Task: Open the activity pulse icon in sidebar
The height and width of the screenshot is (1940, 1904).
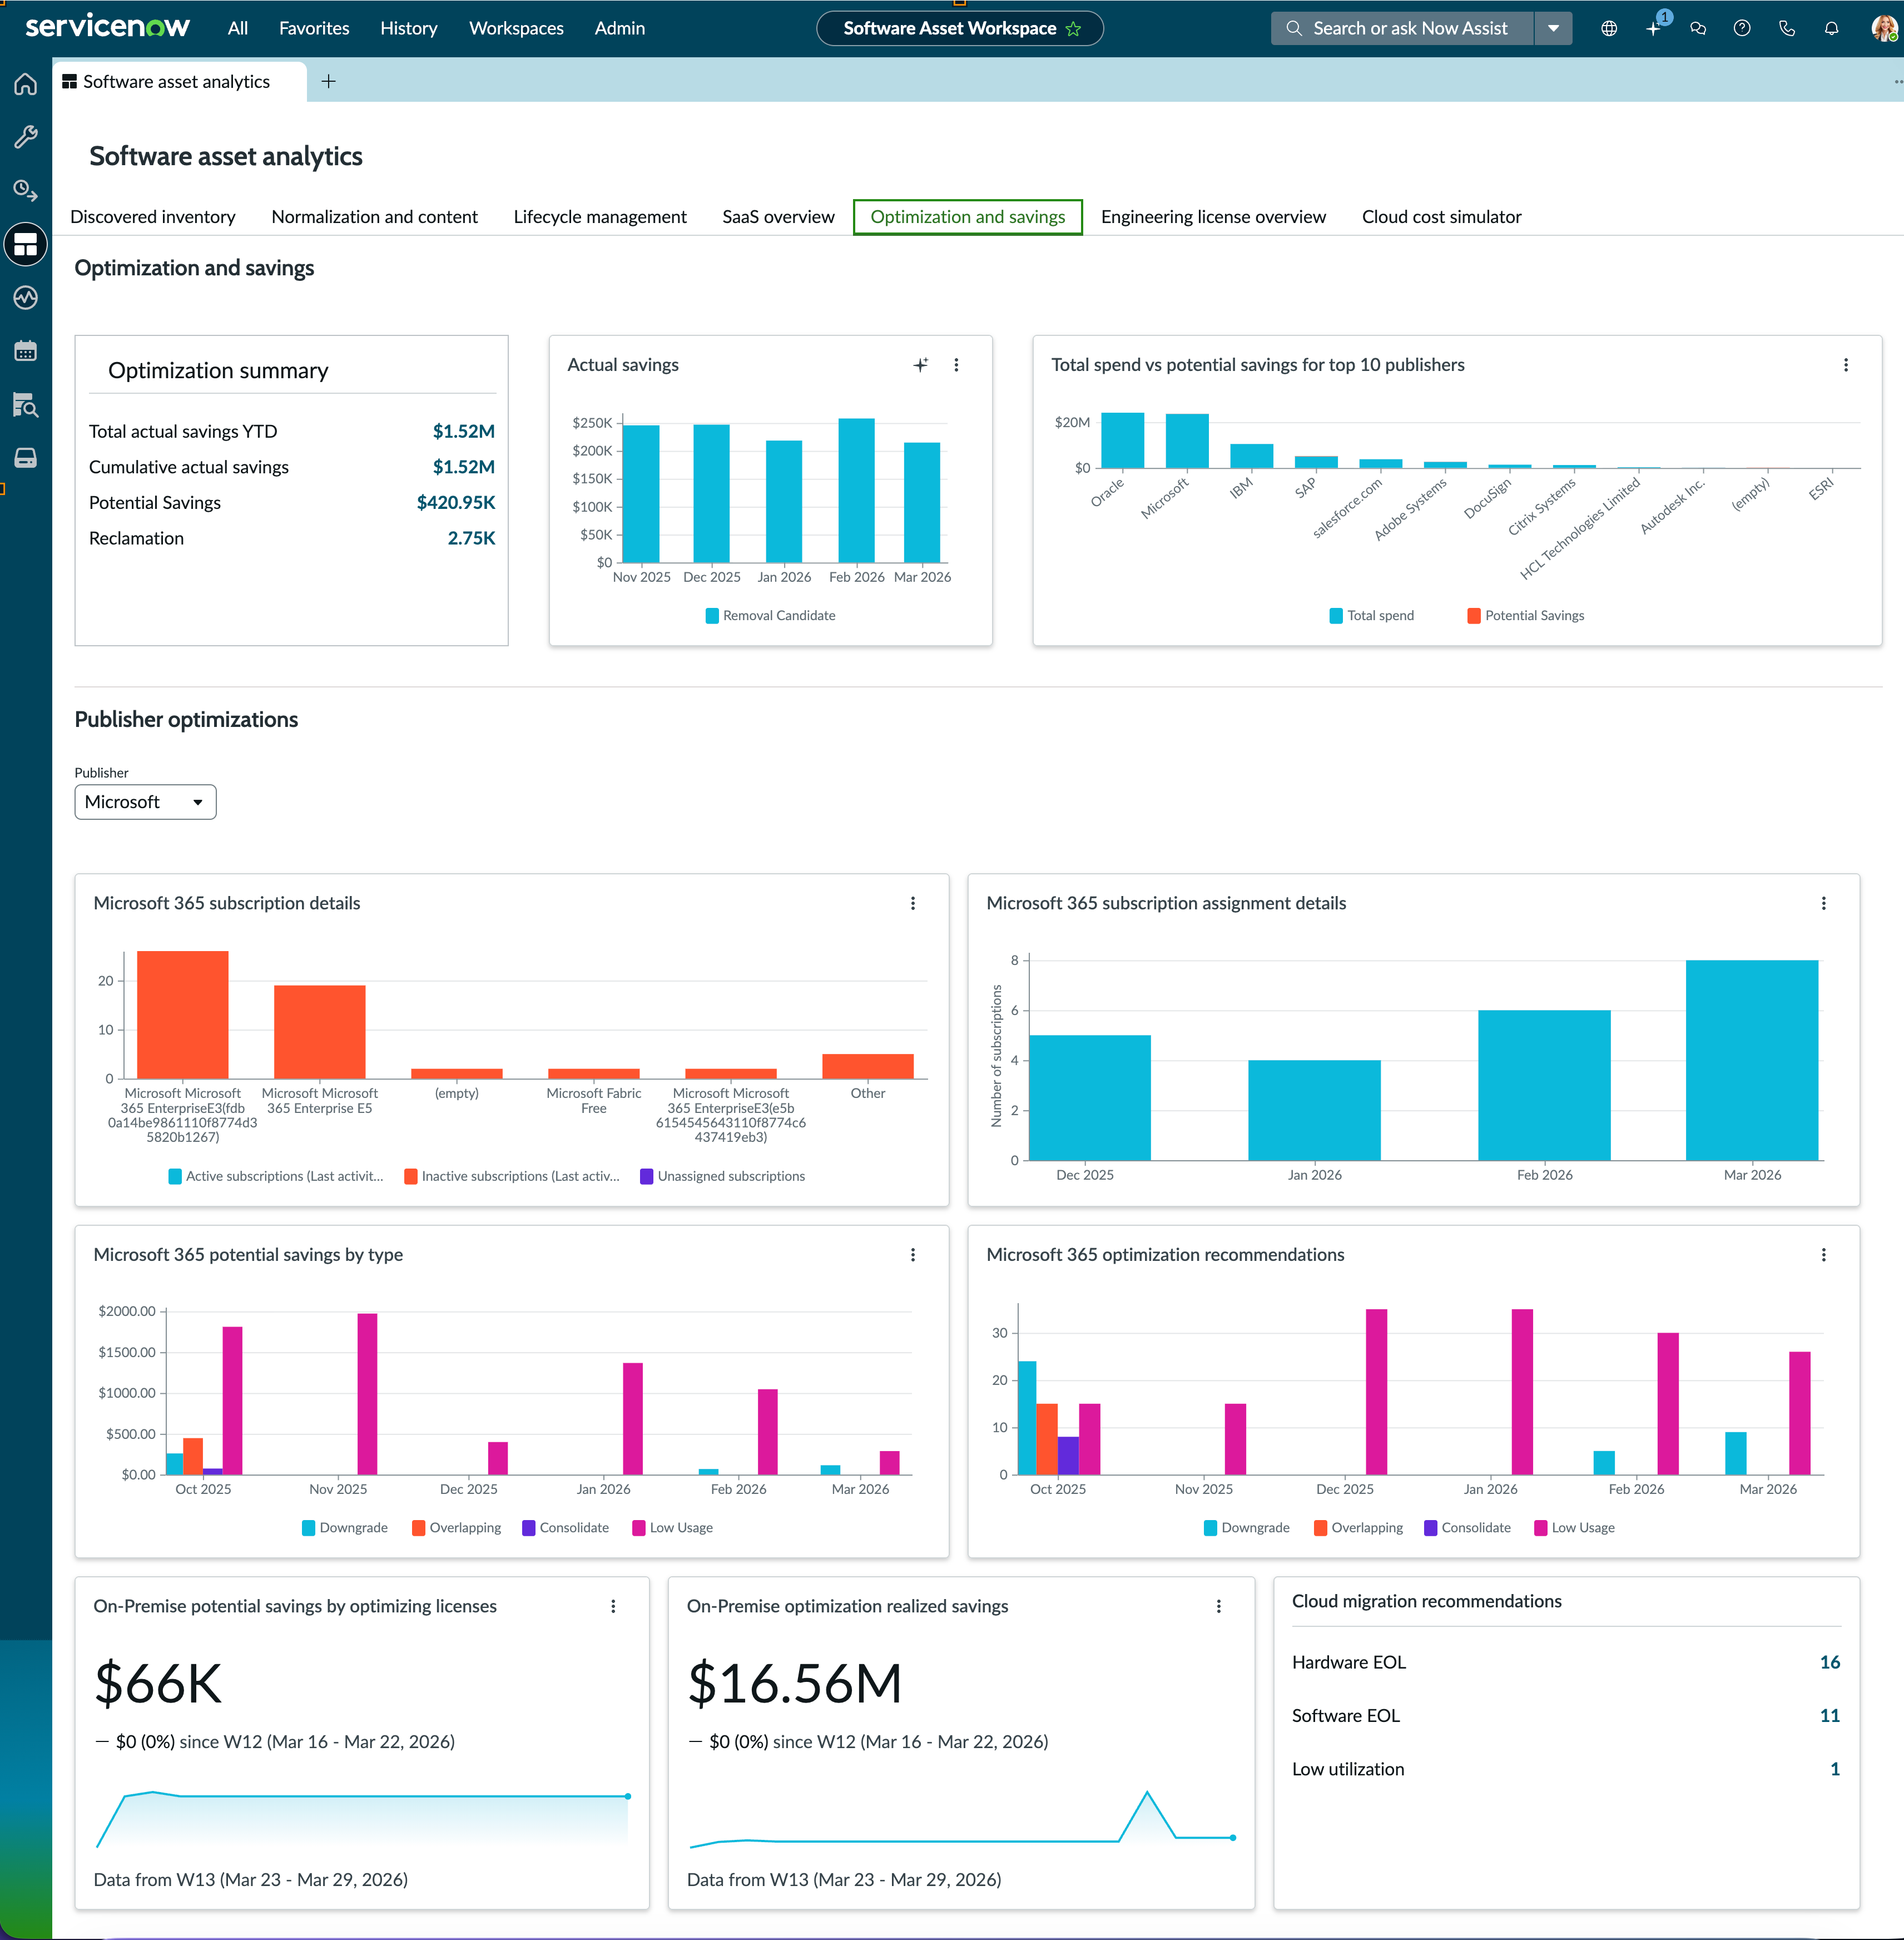Action: tap(26, 297)
